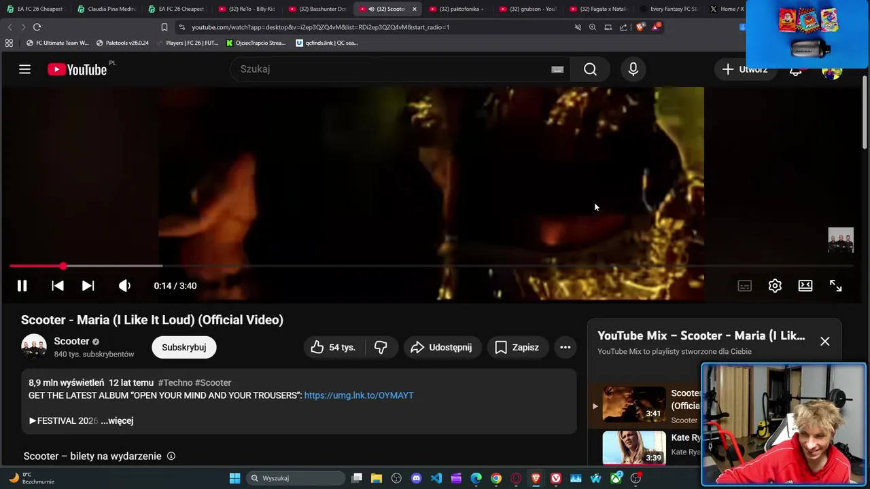The image size is (870, 489).
Task: Open Opera browser from taskbar
Action: [x=516, y=478]
